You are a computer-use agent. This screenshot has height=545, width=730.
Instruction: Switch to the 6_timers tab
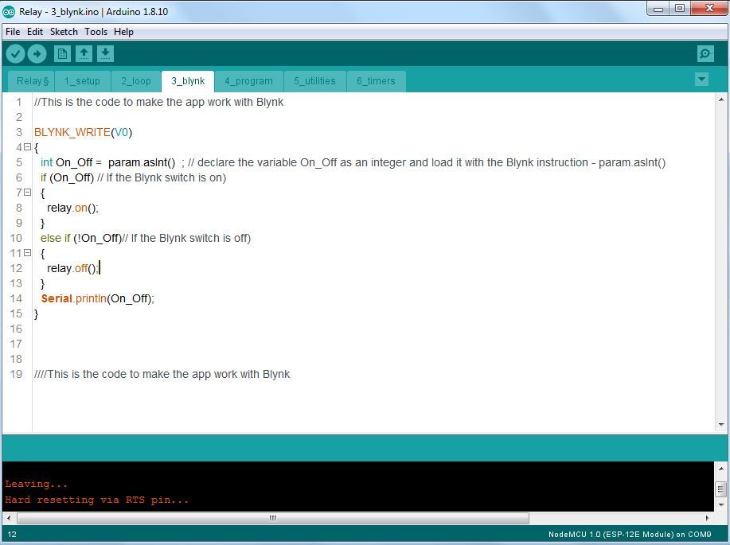(x=377, y=81)
